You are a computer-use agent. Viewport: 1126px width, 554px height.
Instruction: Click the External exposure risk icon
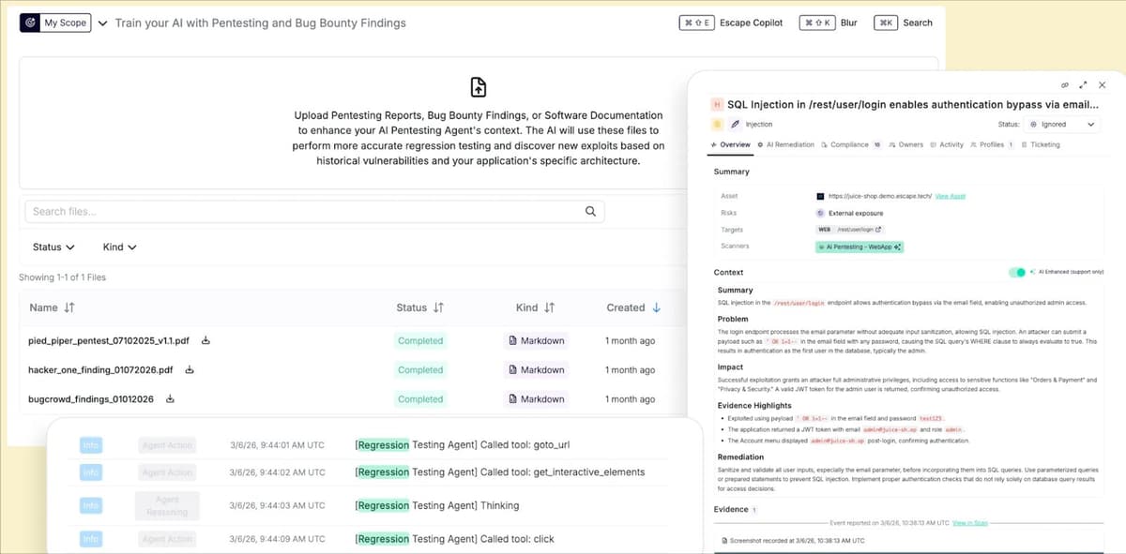(x=820, y=213)
